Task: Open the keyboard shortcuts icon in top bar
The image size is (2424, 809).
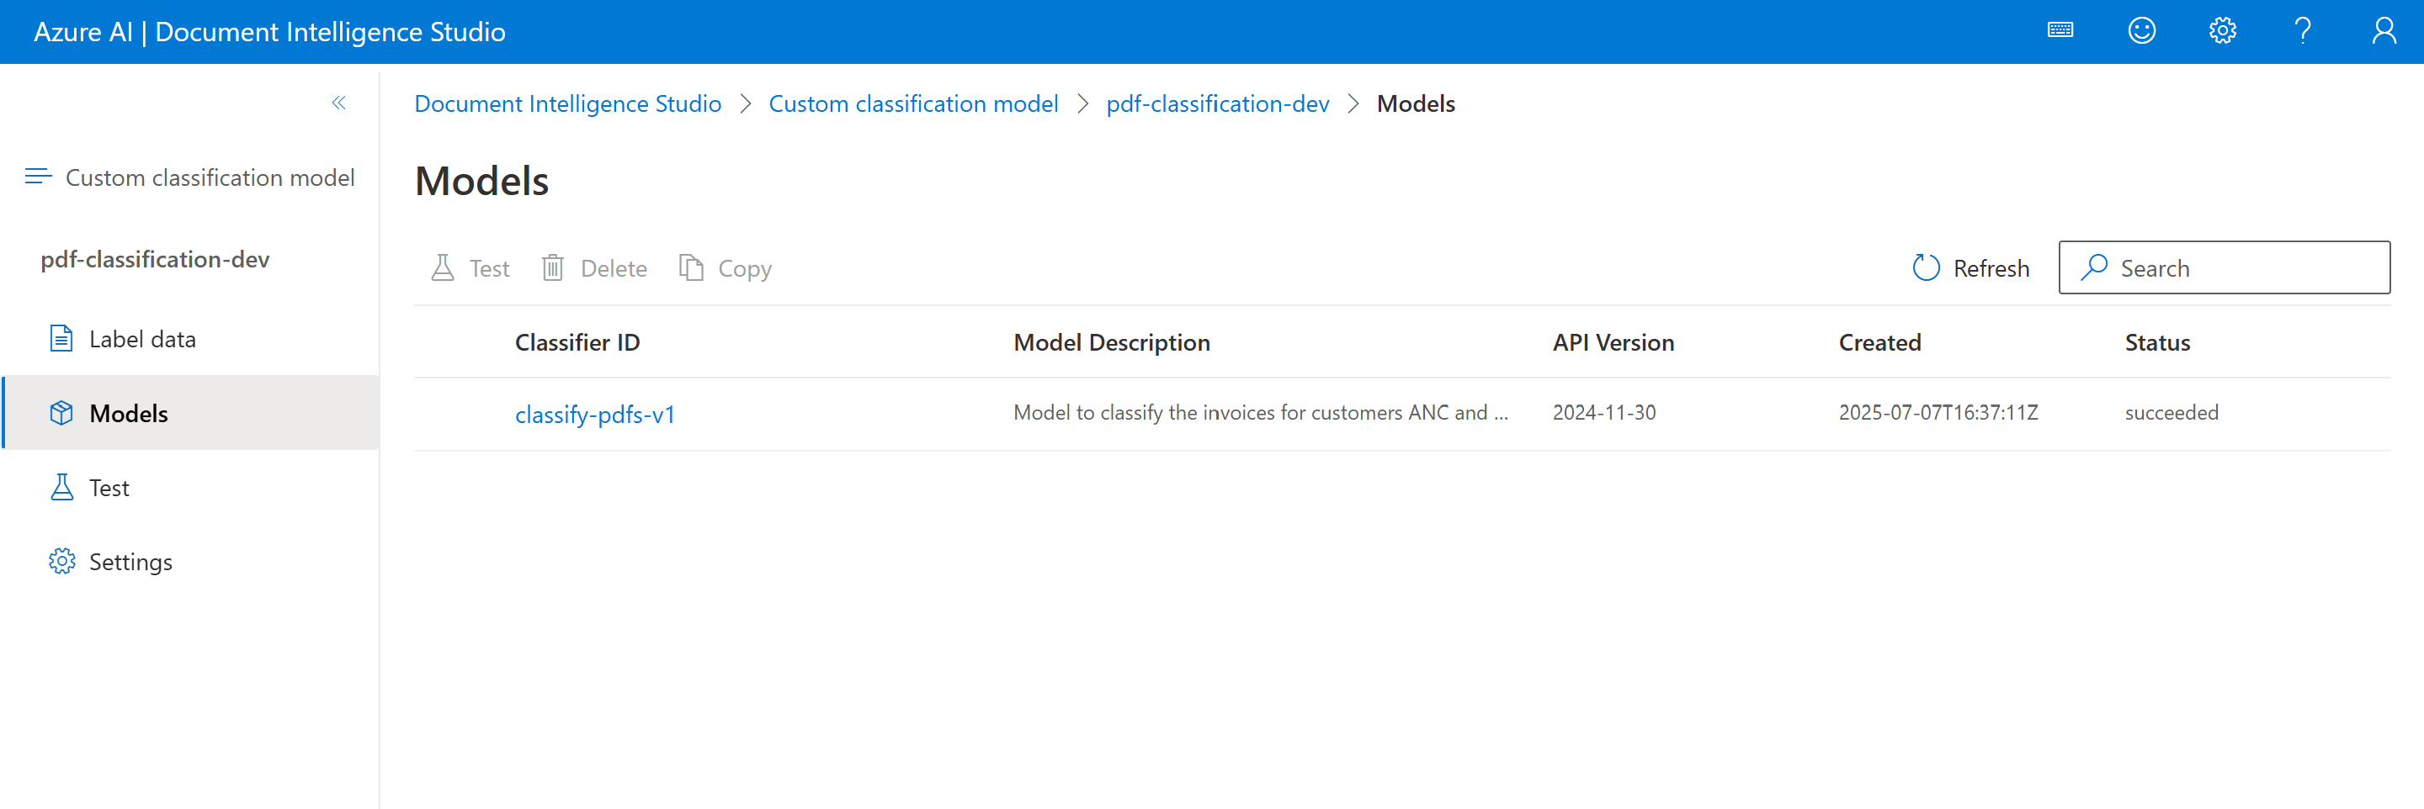Action: [2060, 30]
